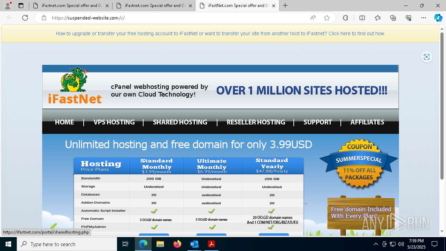Open Task View on the taskbar
The image size is (446, 251).
(x=125, y=244)
